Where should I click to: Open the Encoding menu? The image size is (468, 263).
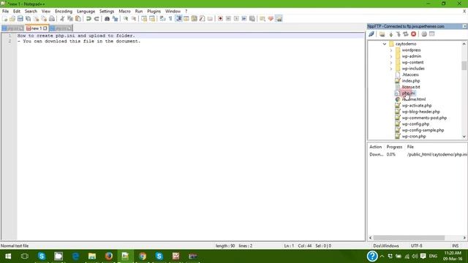point(64,11)
